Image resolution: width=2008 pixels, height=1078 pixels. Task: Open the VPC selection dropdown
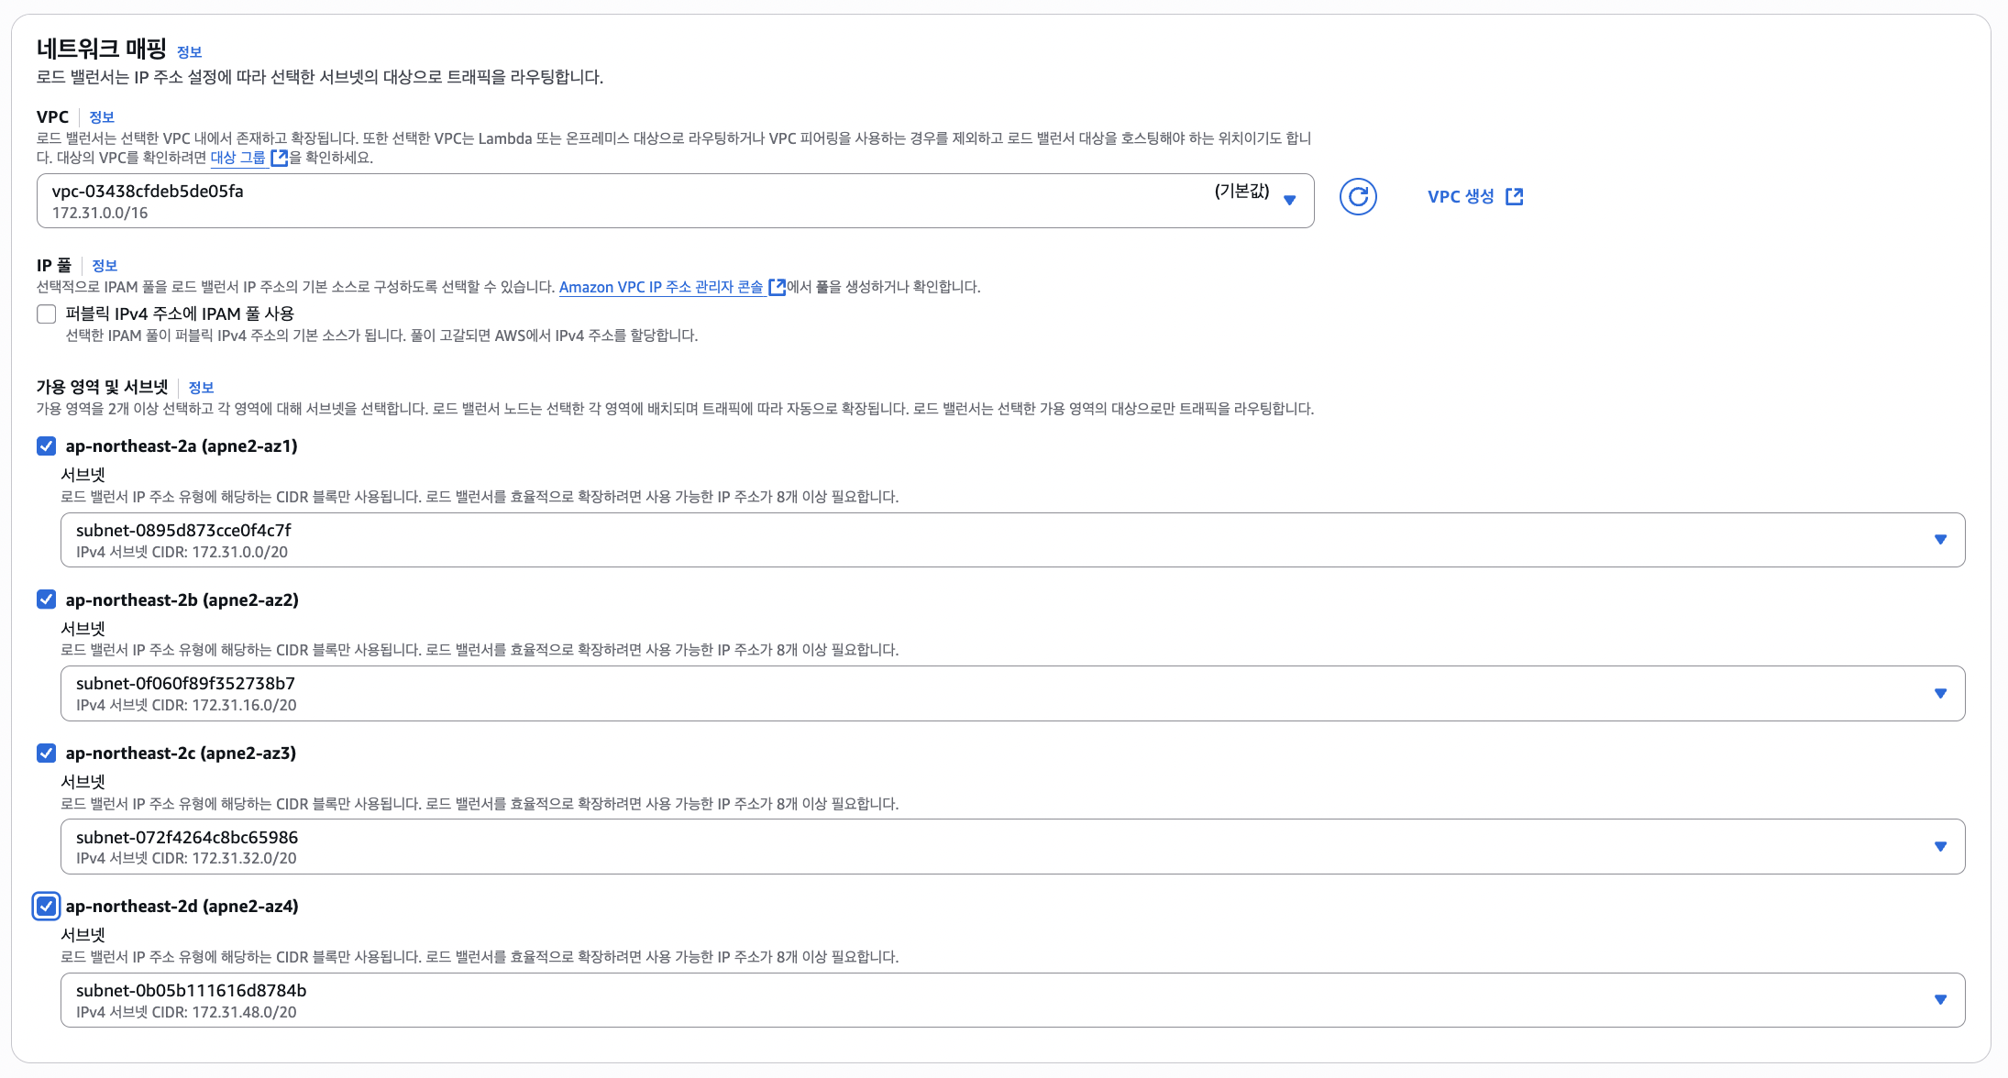click(1289, 201)
